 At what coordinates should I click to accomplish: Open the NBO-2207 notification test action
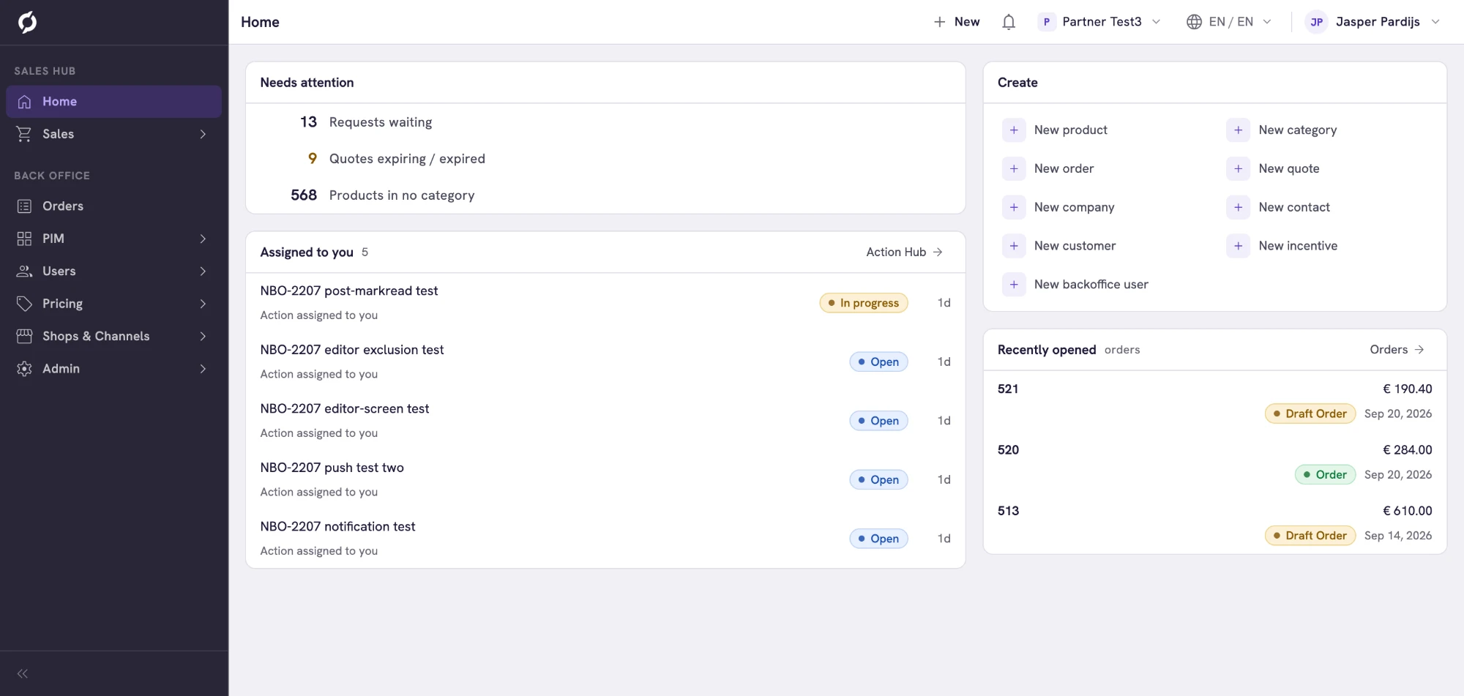605,539
